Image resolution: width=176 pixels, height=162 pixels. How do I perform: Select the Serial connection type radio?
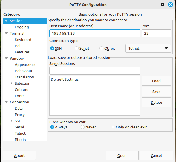(77, 48)
